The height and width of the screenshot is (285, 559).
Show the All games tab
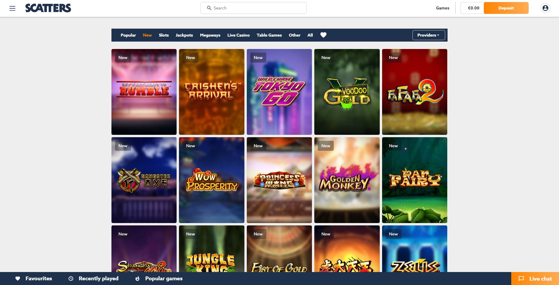pos(310,35)
